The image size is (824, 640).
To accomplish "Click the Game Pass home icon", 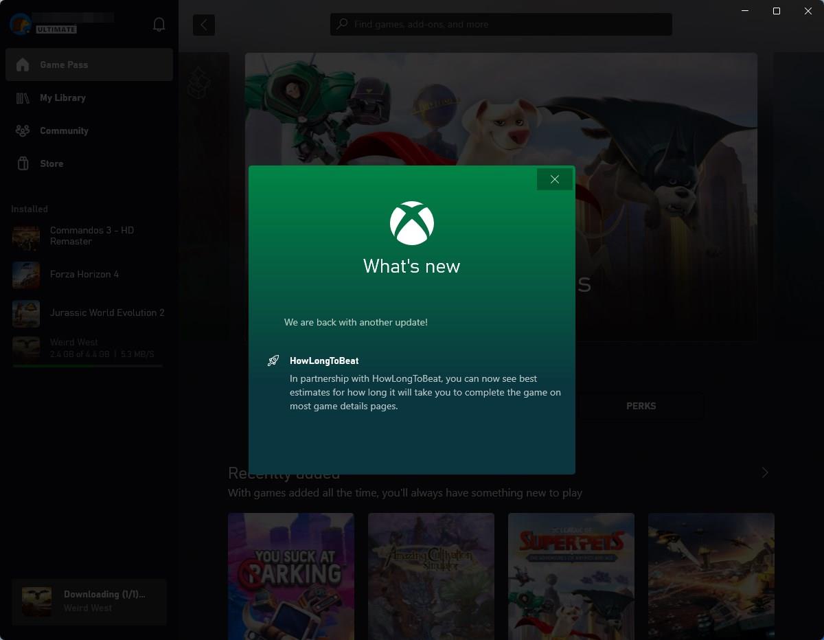I will click(23, 65).
